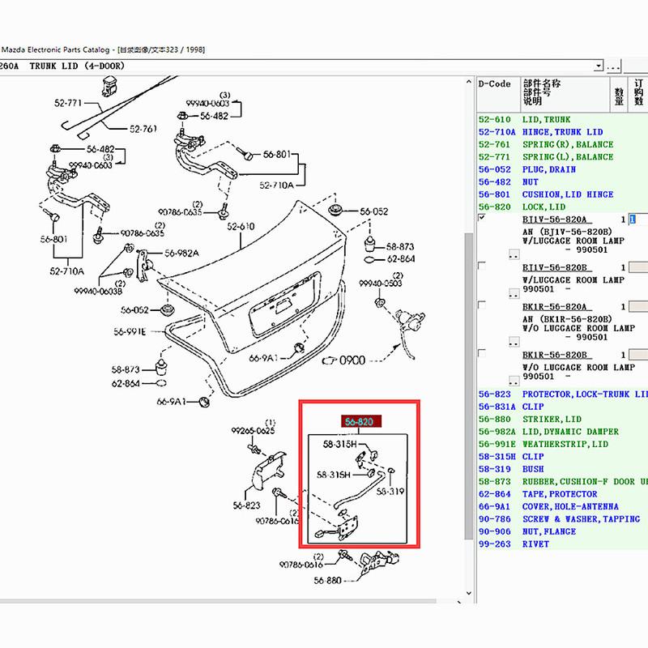
Task: Click the highlighted 56-820 label in the diagram
Action: point(360,421)
